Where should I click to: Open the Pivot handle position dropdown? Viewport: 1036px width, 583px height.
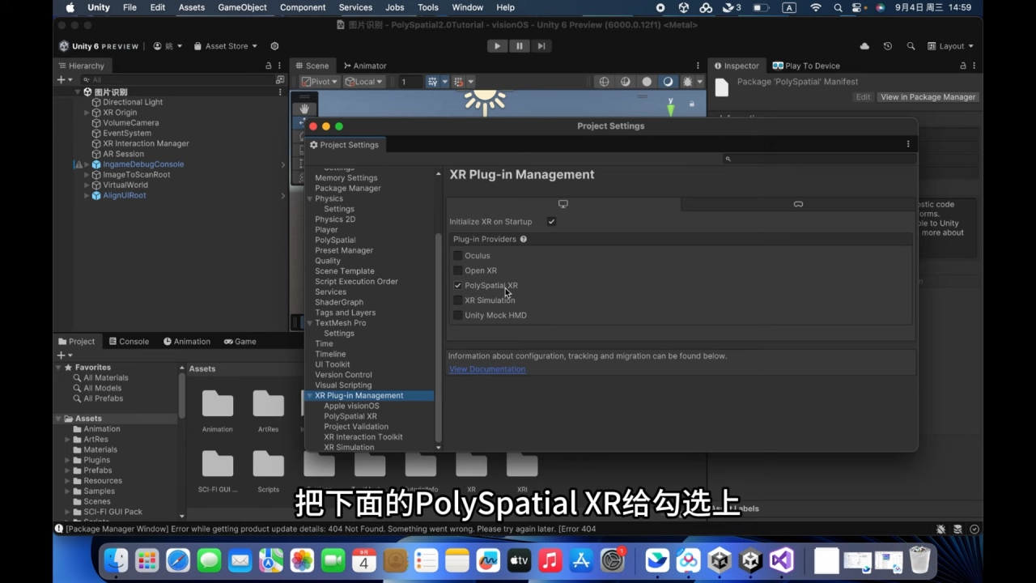coord(320,82)
